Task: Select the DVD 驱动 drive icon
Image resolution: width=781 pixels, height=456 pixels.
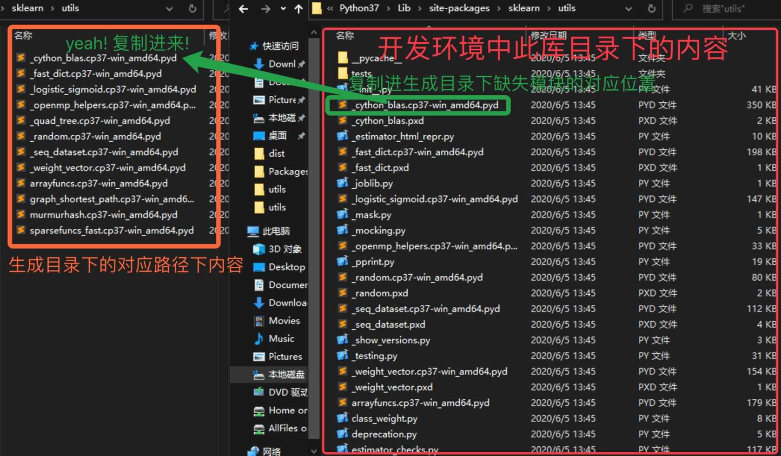Action: [259, 392]
